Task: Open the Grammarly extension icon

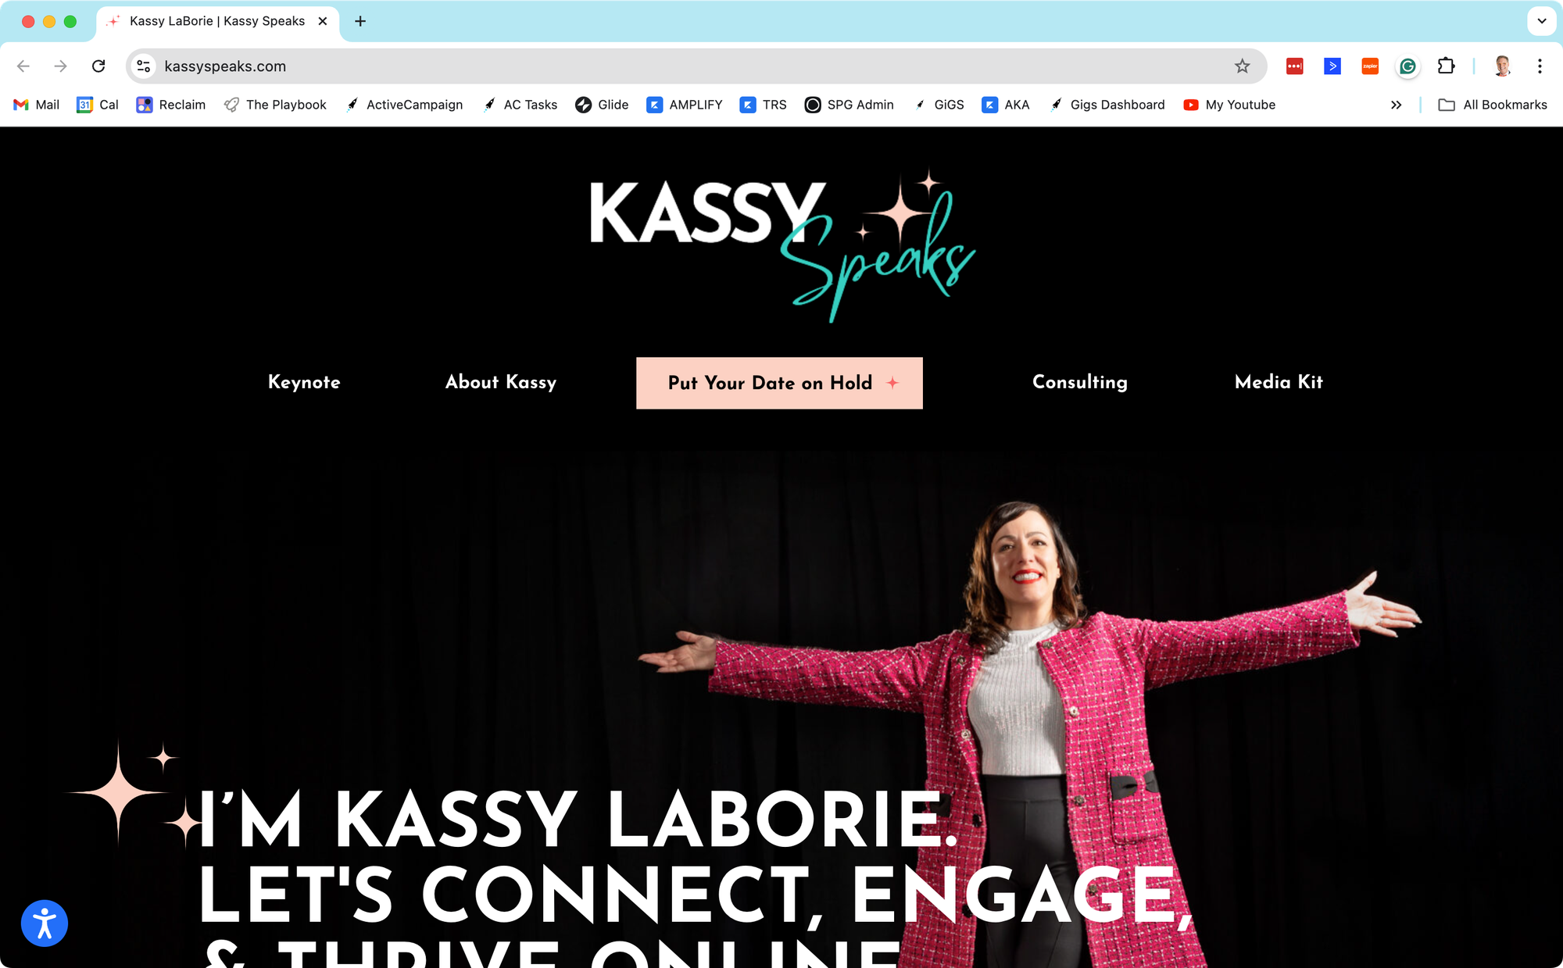Action: pyautogui.click(x=1407, y=66)
